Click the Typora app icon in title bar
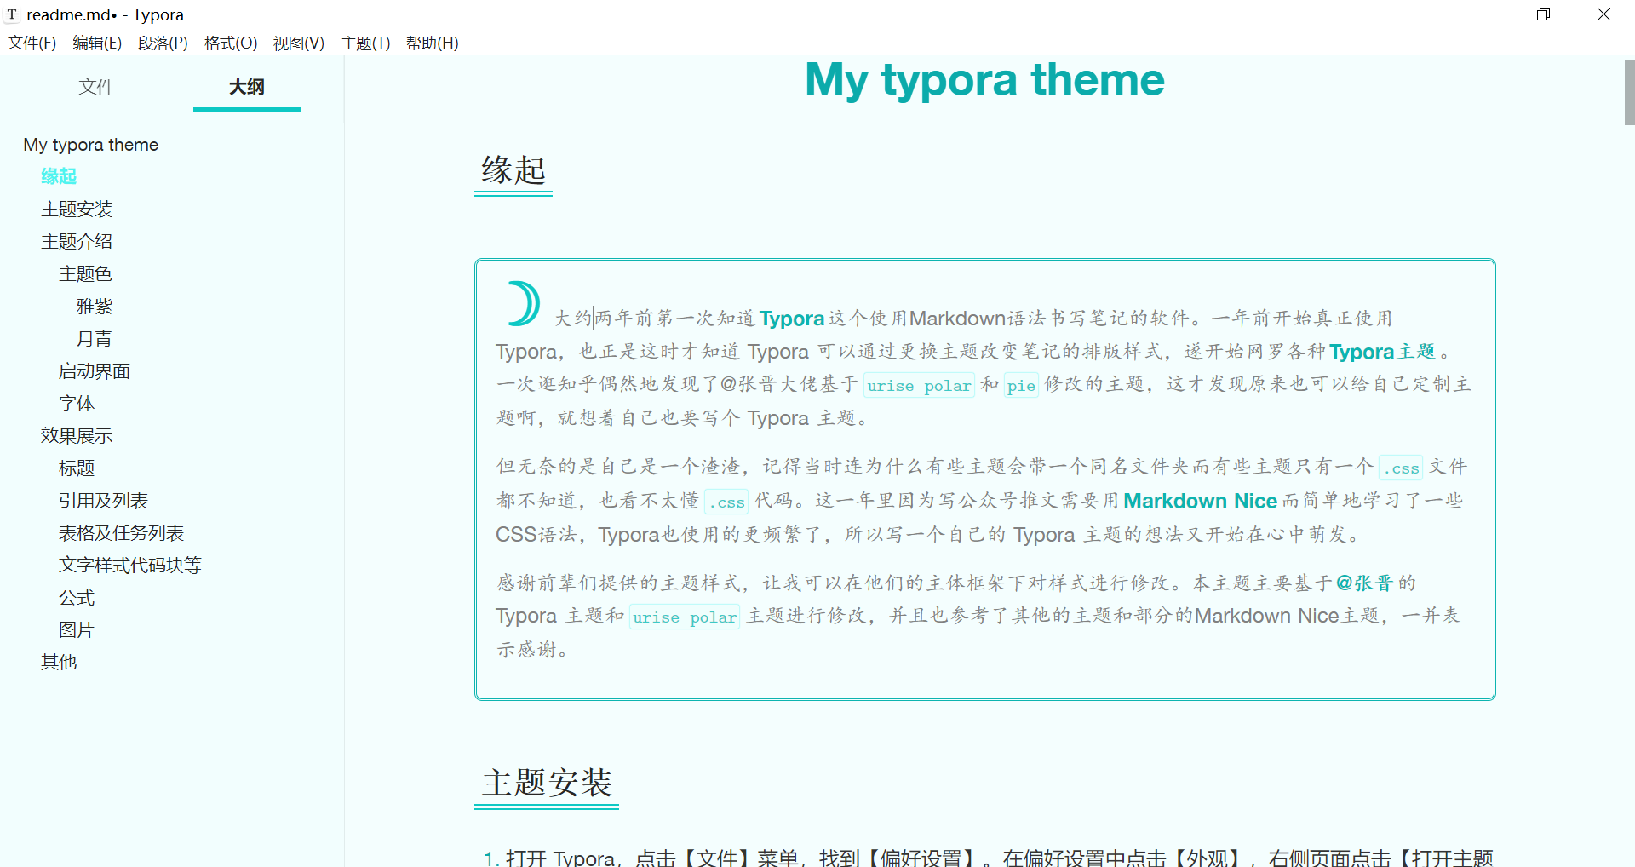 pyautogui.click(x=12, y=14)
